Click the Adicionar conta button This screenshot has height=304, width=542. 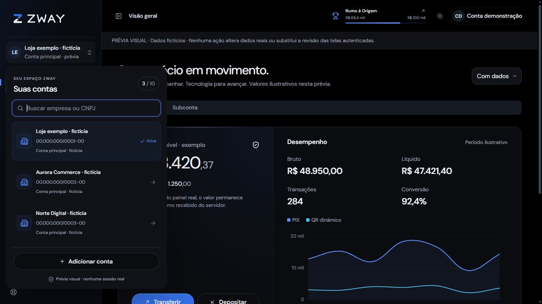(86, 261)
